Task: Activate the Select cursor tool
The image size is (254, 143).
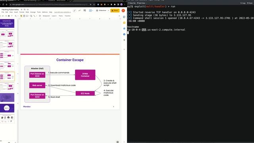Action: pyautogui.click(x=21, y=16)
